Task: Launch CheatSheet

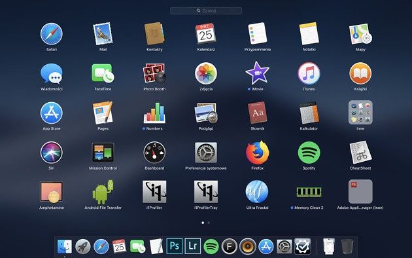Action: [360, 153]
